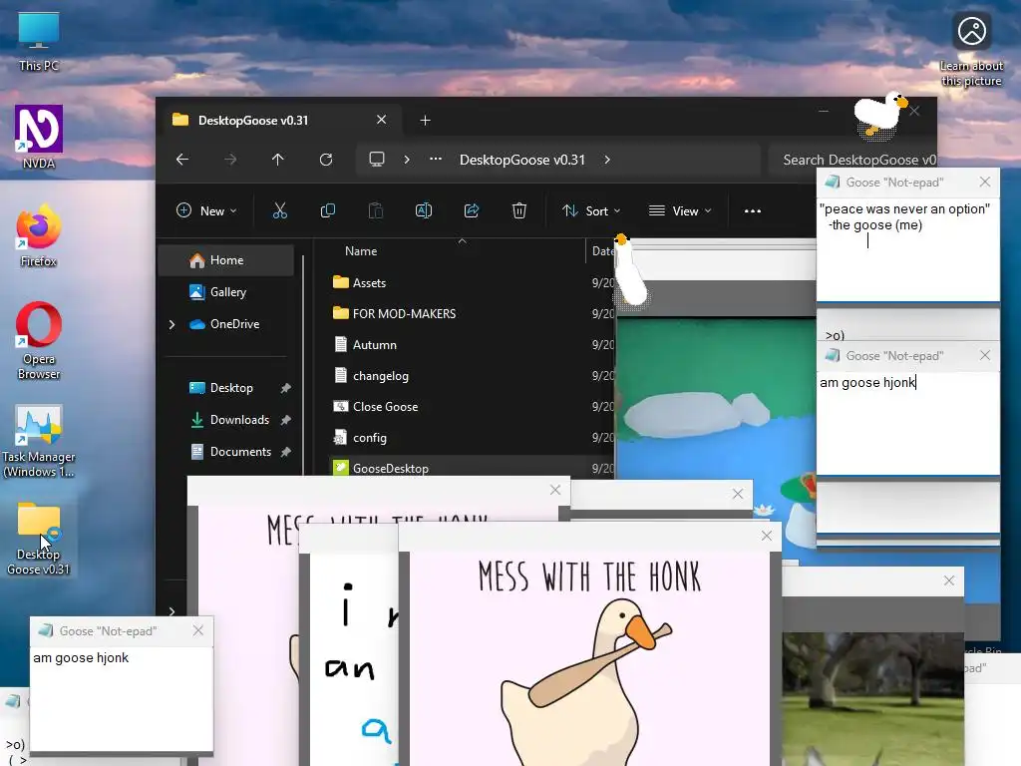Screen dimensions: 1021x766
Task: Click the Back arrow in File Explorer
Action: 182,160
